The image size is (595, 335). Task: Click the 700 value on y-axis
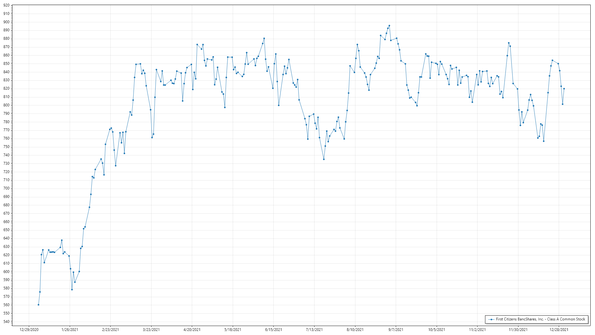7,188
